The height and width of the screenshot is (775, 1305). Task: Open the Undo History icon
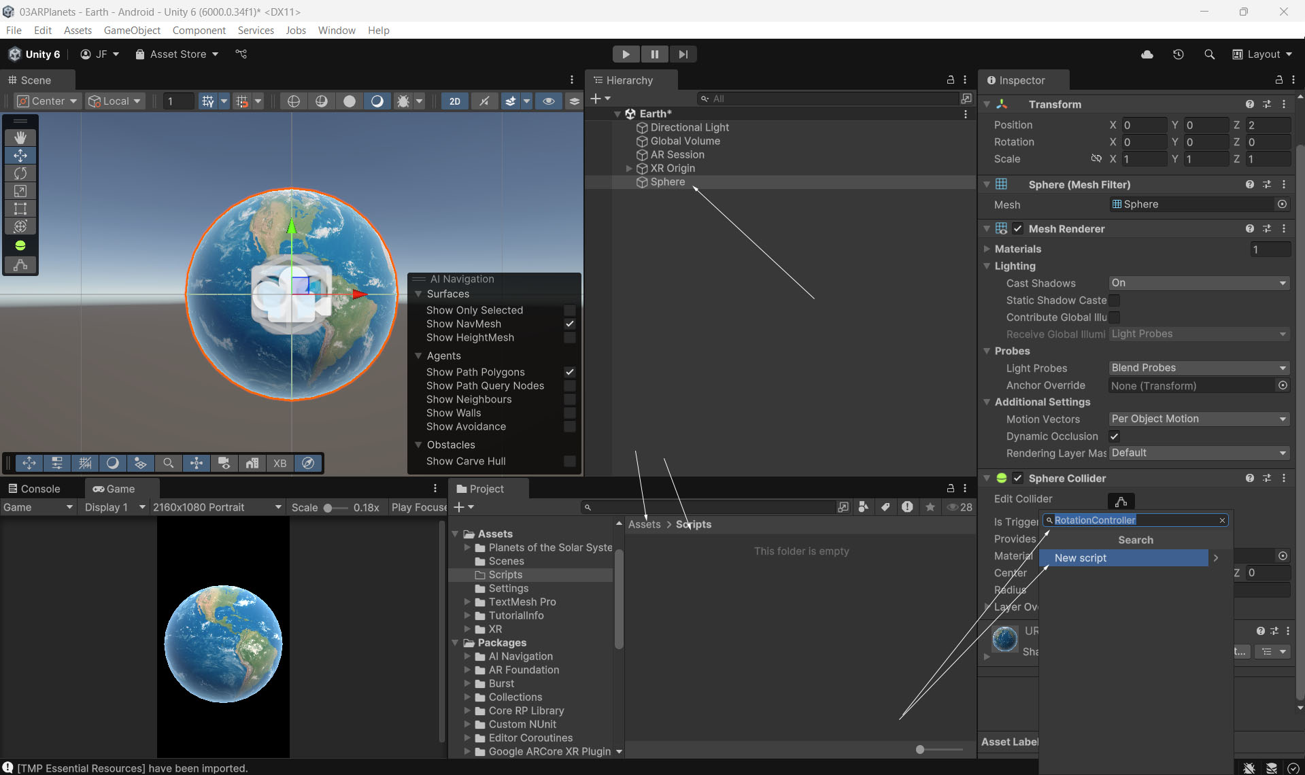tap(1178, 54)
